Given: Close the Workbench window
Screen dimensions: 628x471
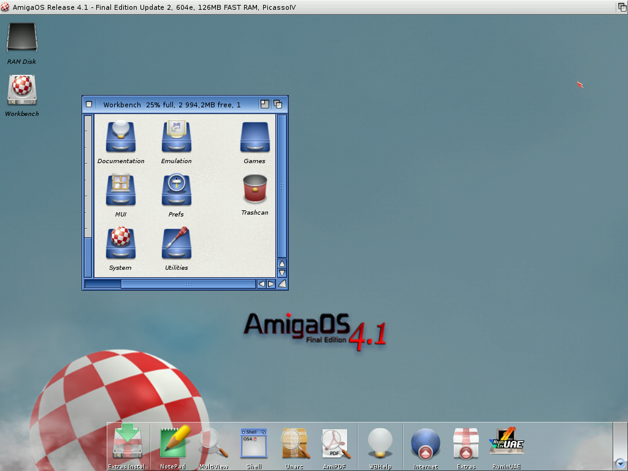Looking at the screenshot, I should [x=89, y=104].
